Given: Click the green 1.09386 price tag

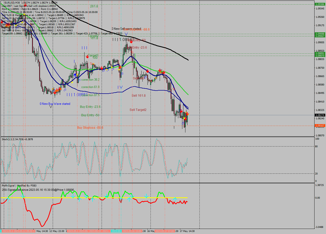Looking at the screenshot, I should pyautogui.click(x=320, y=4).
